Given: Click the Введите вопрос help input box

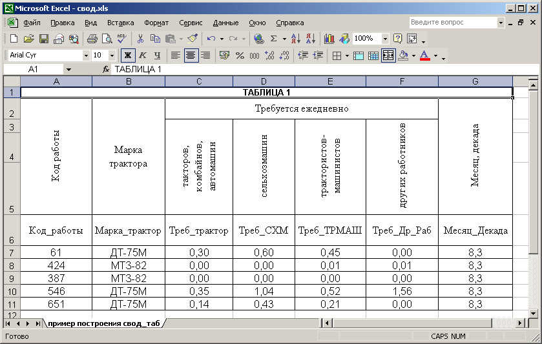Looking at the screenshot, I should pyautogui.click(x=453, y=23).
